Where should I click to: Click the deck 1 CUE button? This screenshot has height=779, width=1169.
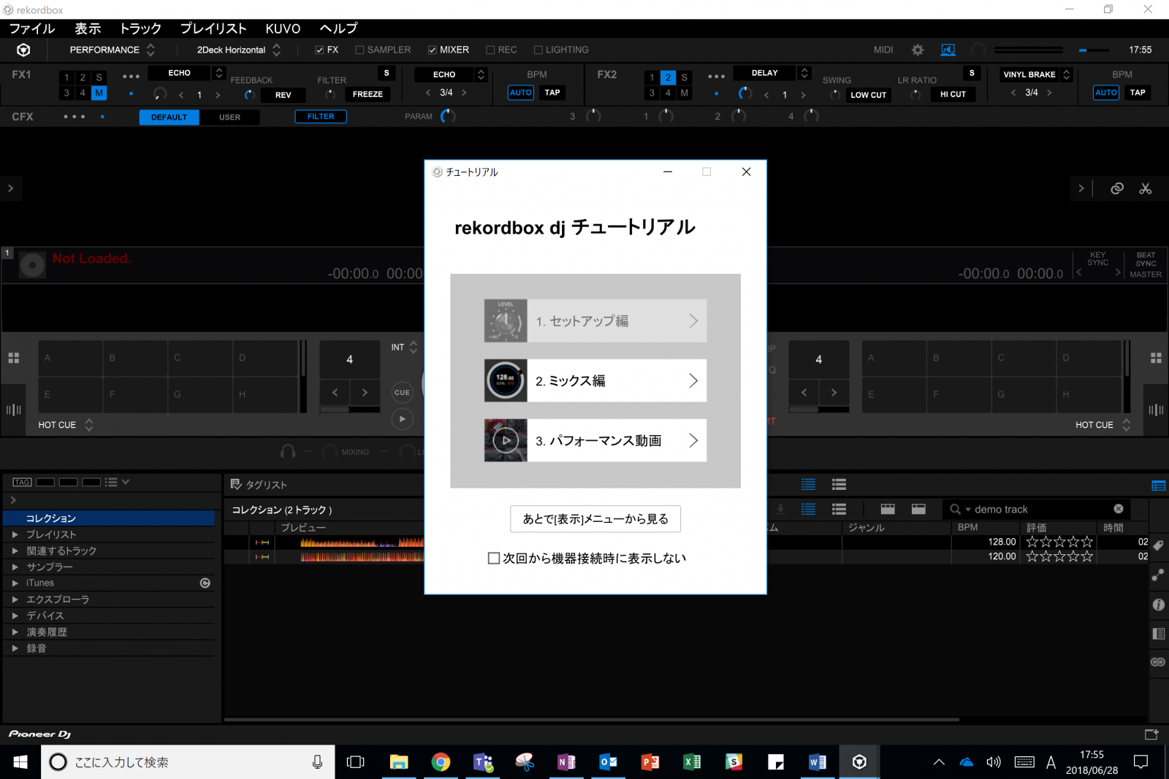[402, 392]
